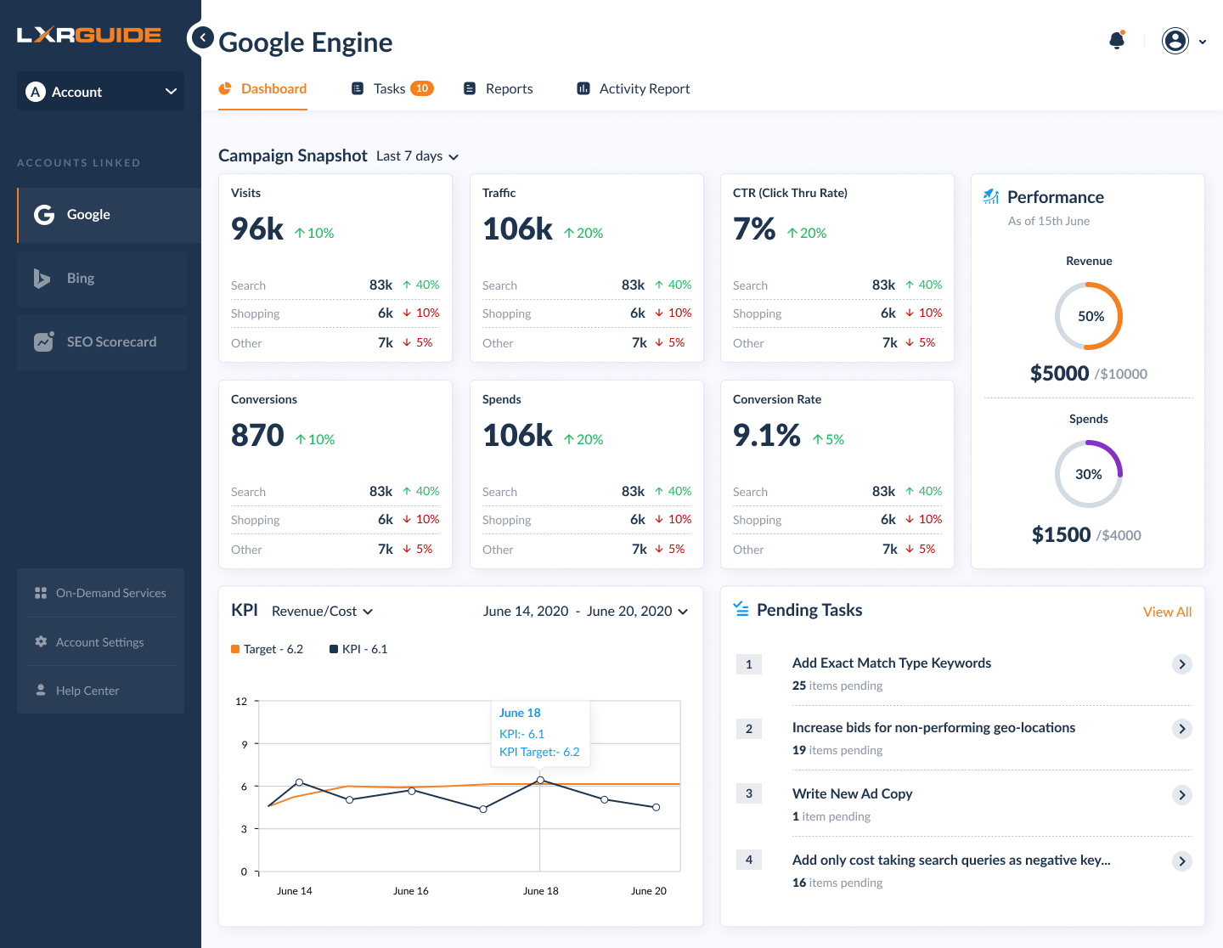Viewport: 1223px width, 948px height.
Task: Click the $5000 revenue amount
Action: [1059, 374]
